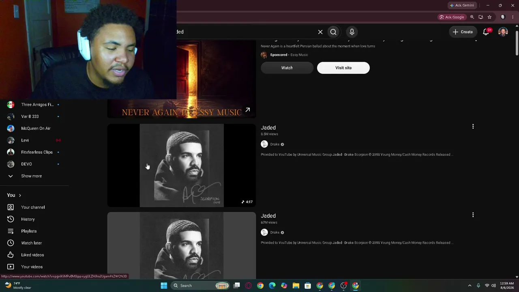Click the Ask Google lens button
Screen dimensions: 519x292
pos(451,17)
